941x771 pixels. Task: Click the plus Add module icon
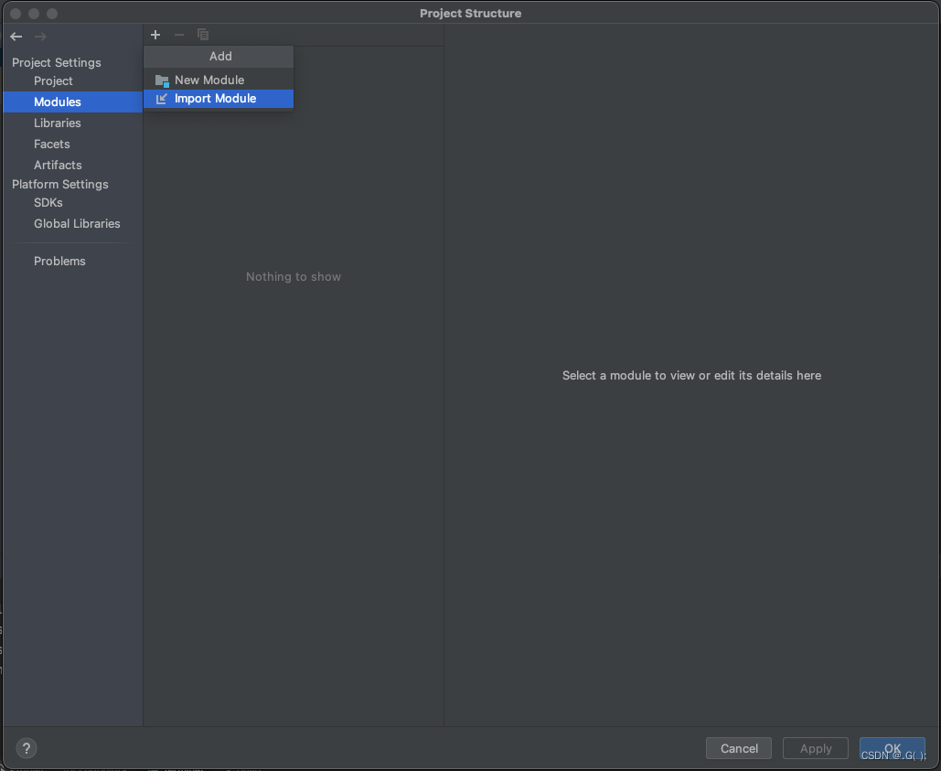click(155, 35)
